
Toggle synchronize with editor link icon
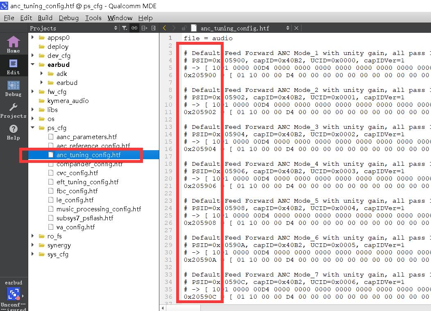click(134, 28)
